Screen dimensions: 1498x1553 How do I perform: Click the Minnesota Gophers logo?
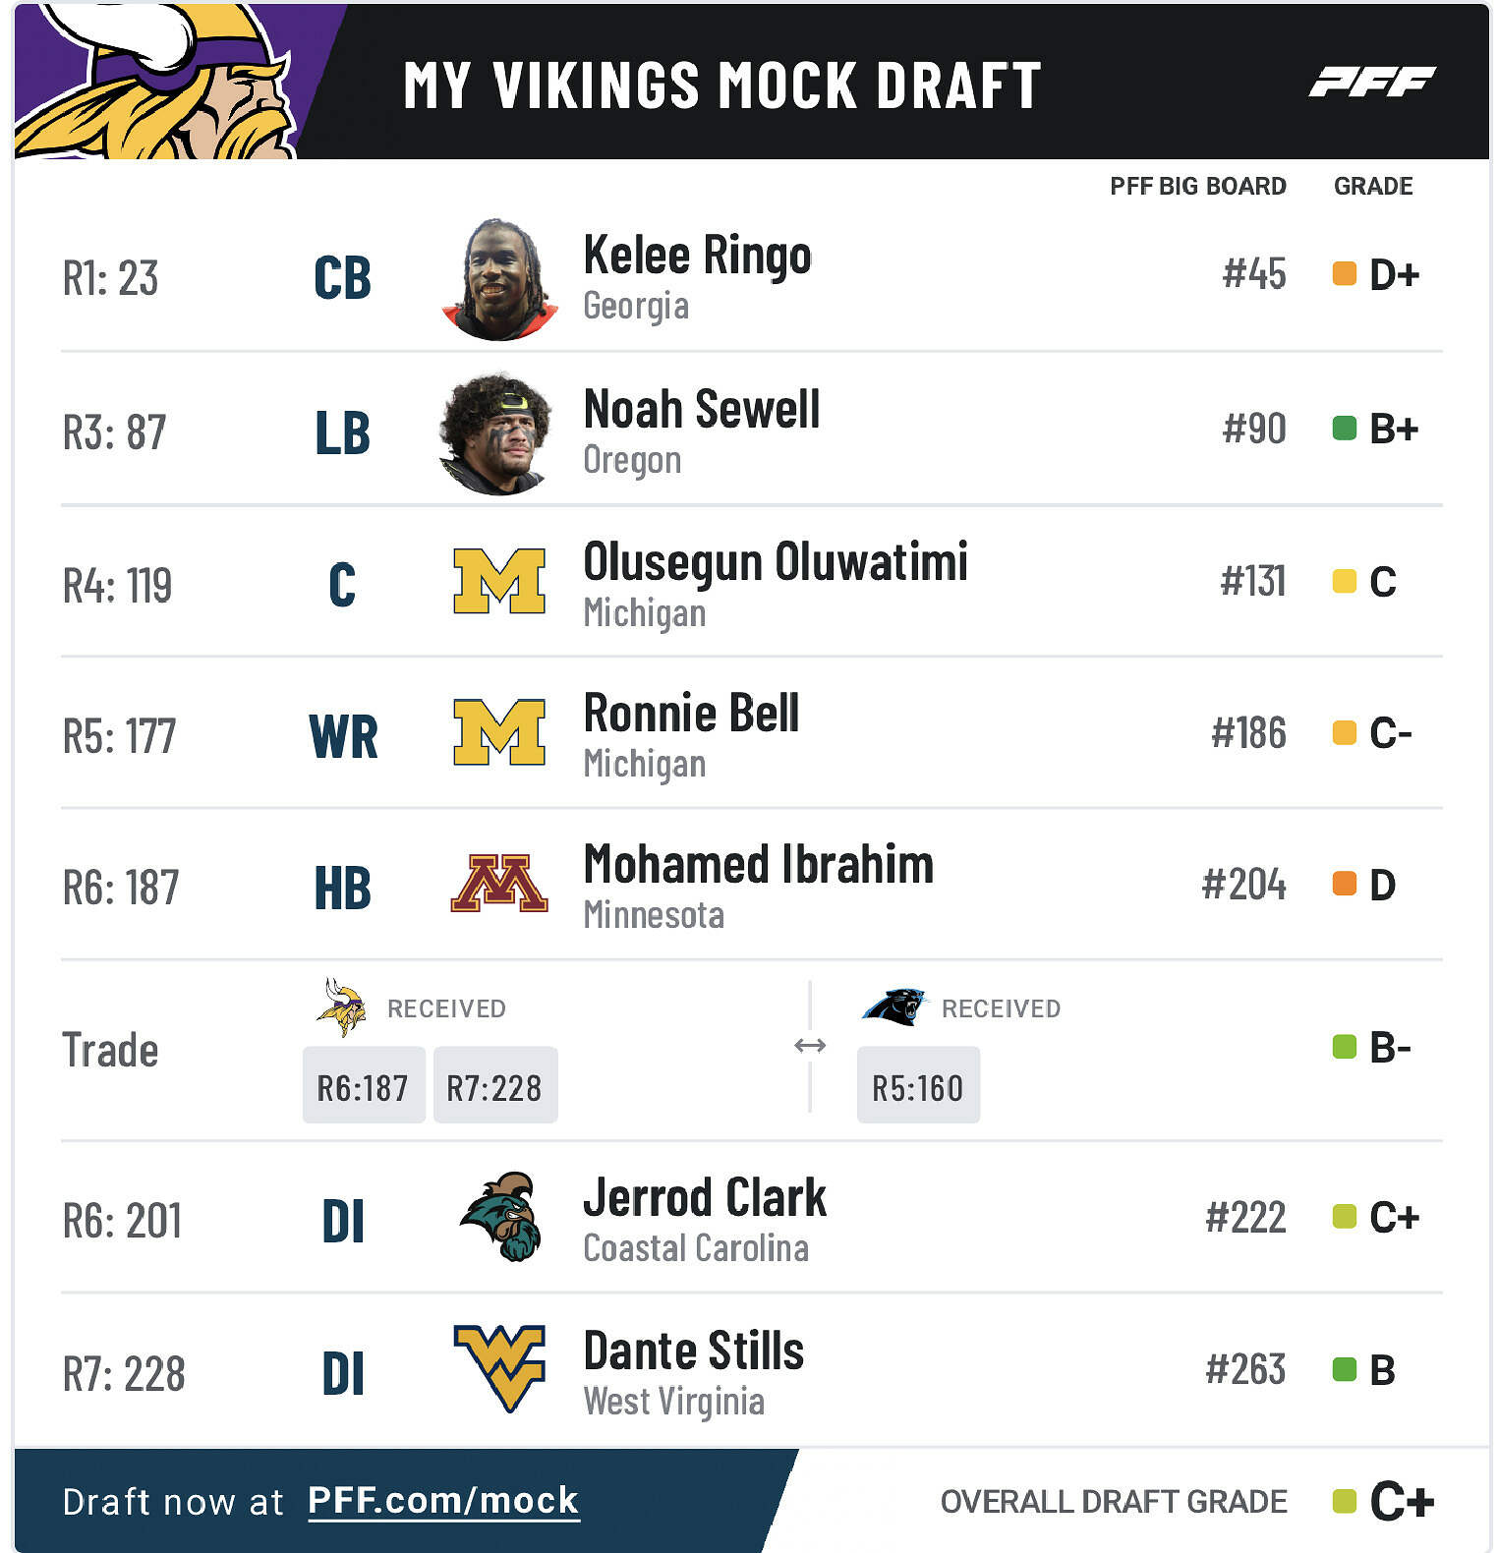coord(498,884)
